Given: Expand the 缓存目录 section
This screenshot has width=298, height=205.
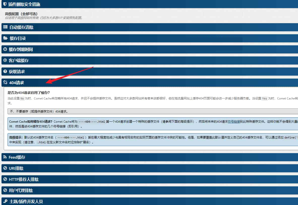Looking at the screenshot, I should 150,38.
